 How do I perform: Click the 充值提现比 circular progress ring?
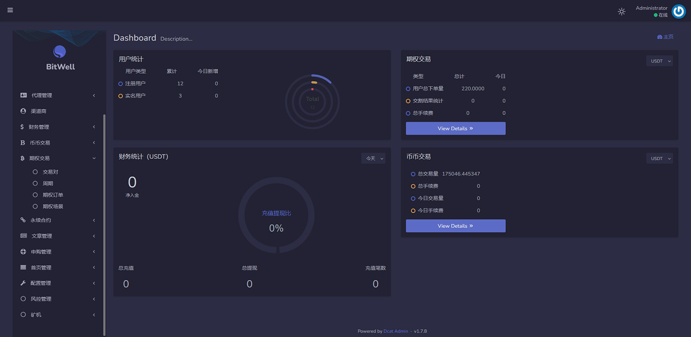point(276,215)
